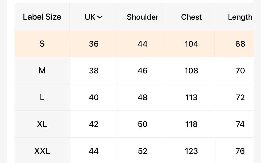This screenshot has height=163, width=261.
Task: Select the S label size row
Action: click(x=135, y=44)
